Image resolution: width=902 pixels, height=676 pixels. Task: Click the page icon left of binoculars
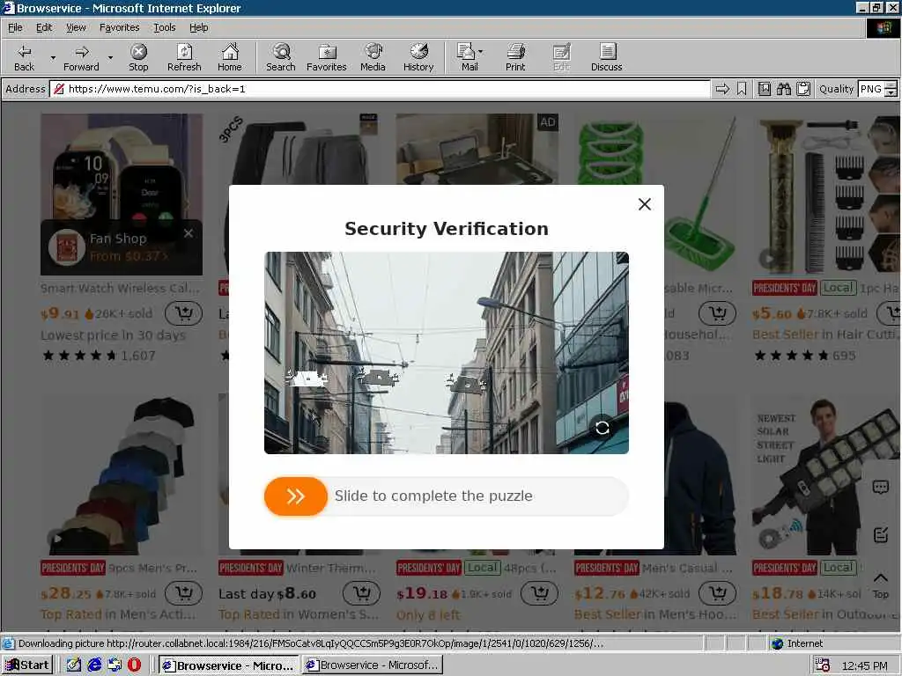point(765,89)
